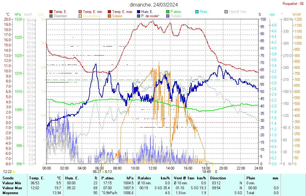Screen dimensions: 306x196
Task: Click the W/m² axis unit label
Action: 297,14
